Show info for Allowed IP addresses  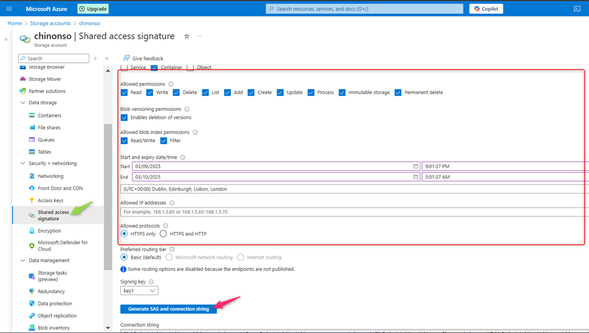(x=172, y=203)
